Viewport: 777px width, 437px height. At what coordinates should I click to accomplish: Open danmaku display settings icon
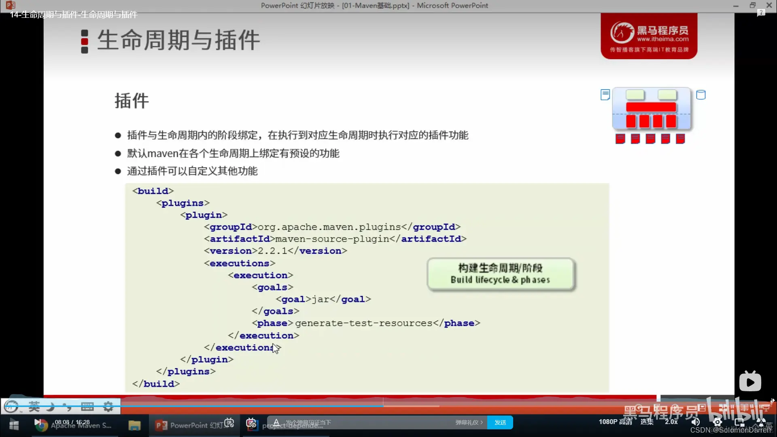tap(251, 423)
